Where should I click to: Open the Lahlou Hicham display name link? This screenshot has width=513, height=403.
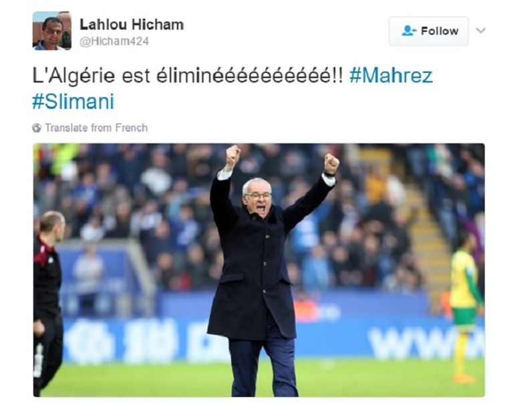pyautogui.click(x=132, y=25)
